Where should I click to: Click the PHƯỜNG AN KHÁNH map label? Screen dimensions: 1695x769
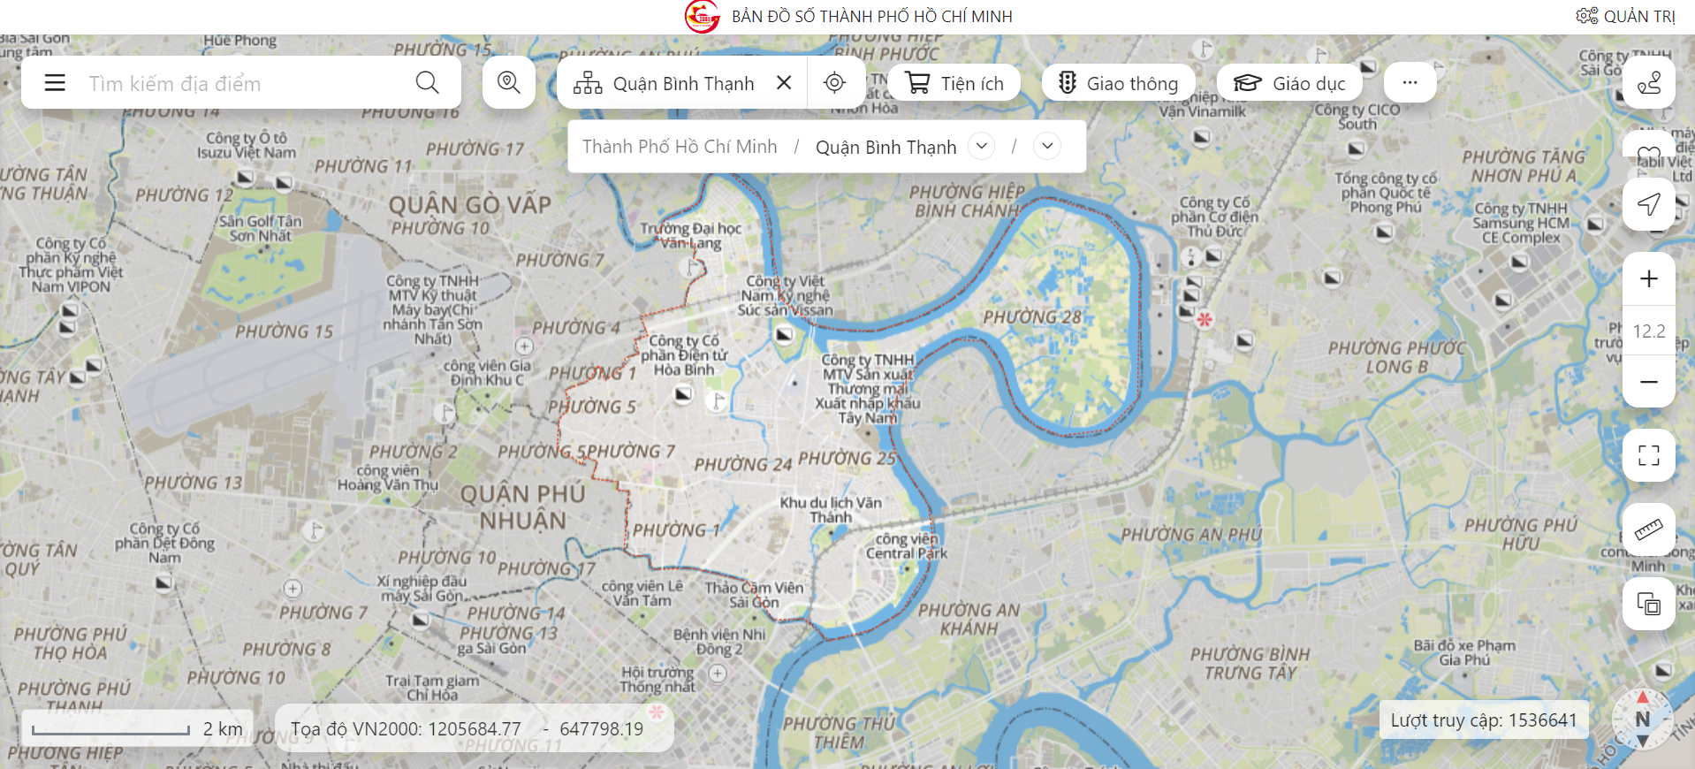point(969,620)
